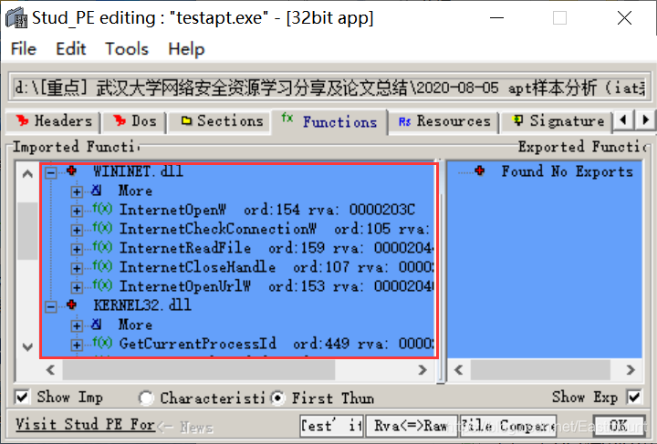The width and height of the screenshot is (657, 444).
Task: Click the file path field
Action: coord(329,88)
